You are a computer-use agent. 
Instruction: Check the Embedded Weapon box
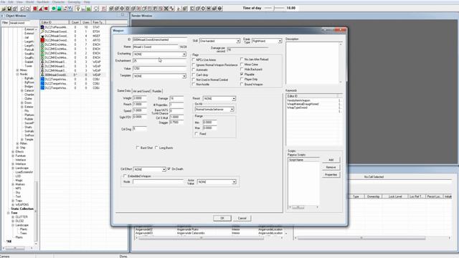pyautogui.click(x=125, y=176)
